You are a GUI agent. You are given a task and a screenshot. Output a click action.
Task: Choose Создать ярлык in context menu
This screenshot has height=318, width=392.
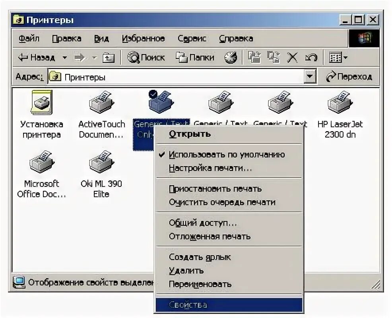(x=229, y=257)
